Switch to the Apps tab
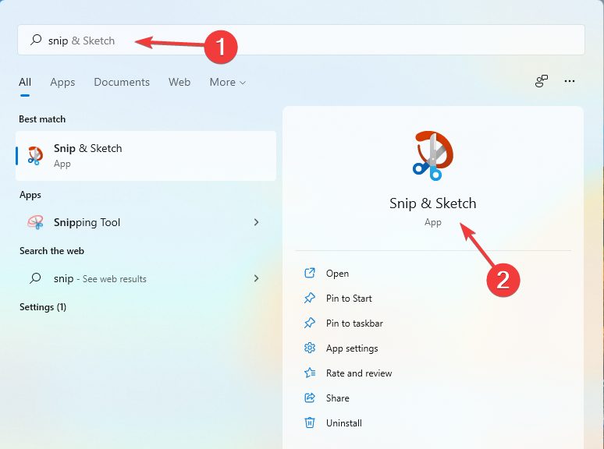This screenshot has height=449, width=604. [x=62, y=82]
